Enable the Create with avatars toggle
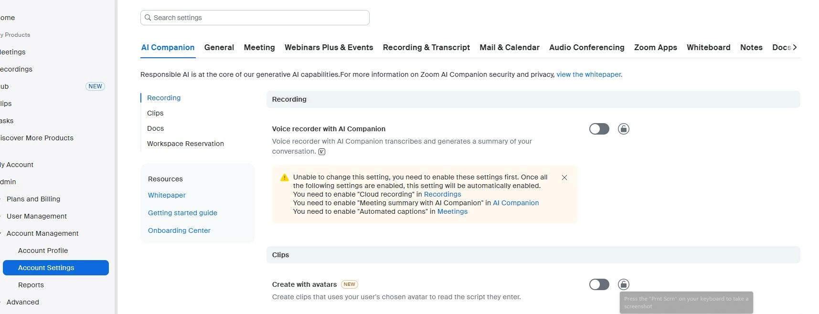The image size is (819, 314). (599, 284)
